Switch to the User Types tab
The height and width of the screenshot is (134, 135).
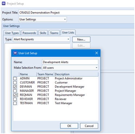pyautogui.click(x=12, y=33)
